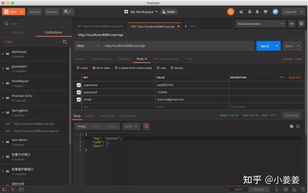Expand the dashboad collection

[3, 54]
